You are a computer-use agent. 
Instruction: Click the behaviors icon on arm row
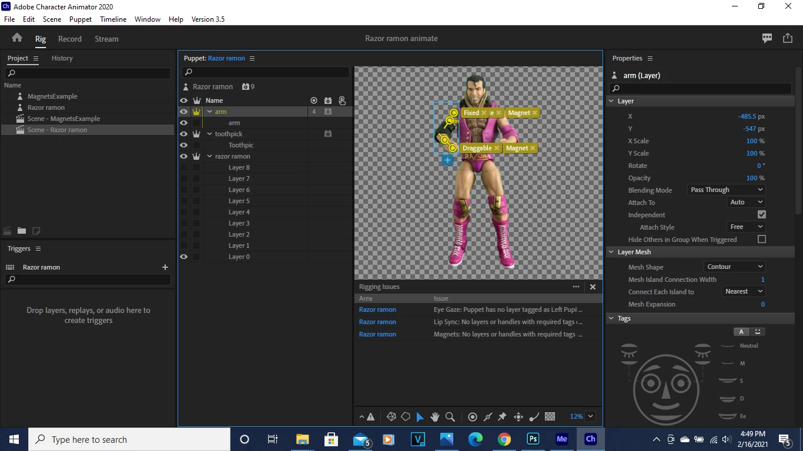point(328,112)
